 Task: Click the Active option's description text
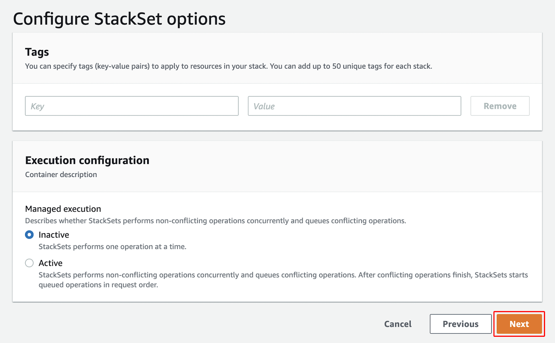point(283,280)
